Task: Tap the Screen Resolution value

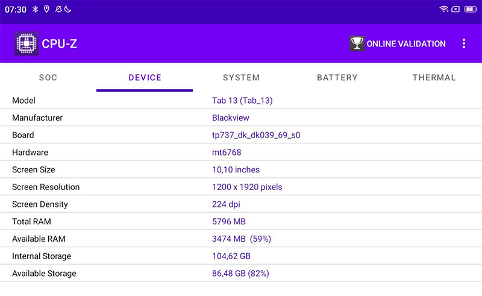Action: pos(247,187)
